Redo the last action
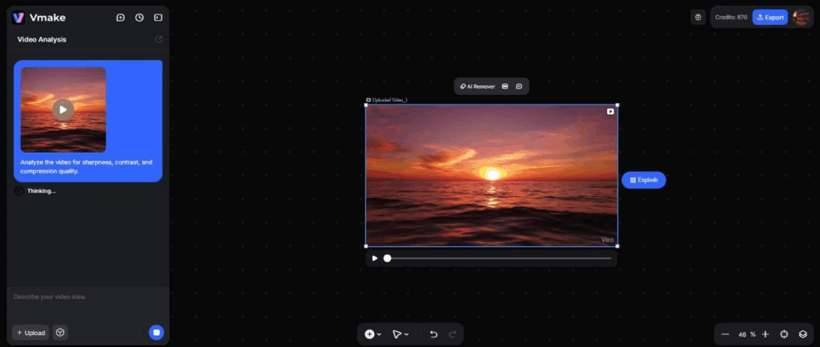820x347 pixels. 453,334
